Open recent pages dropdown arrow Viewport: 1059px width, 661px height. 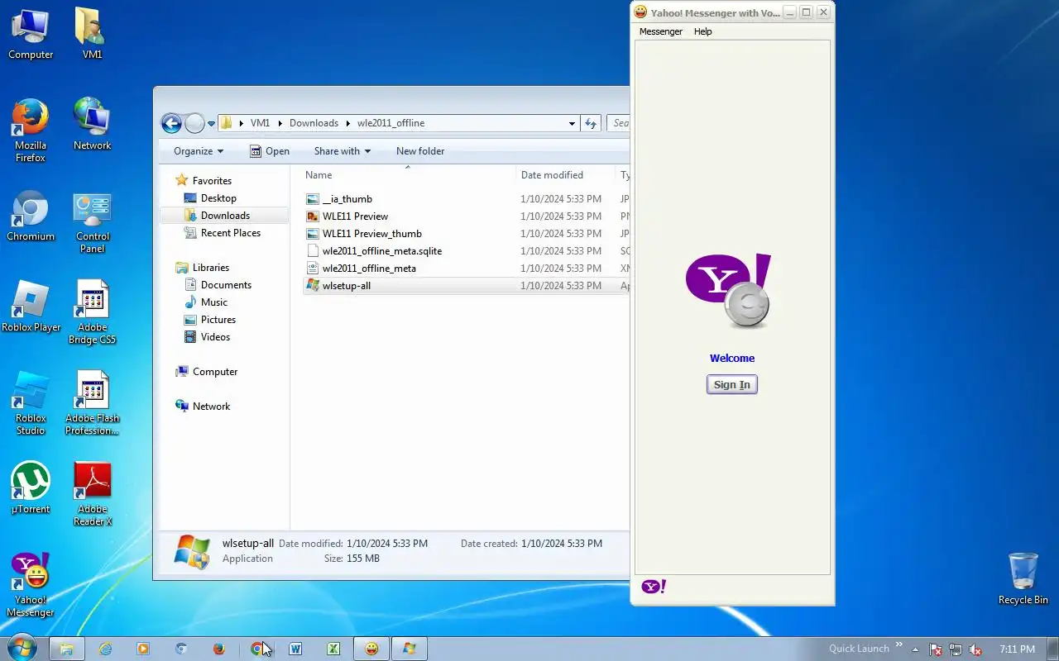(211, 123)
